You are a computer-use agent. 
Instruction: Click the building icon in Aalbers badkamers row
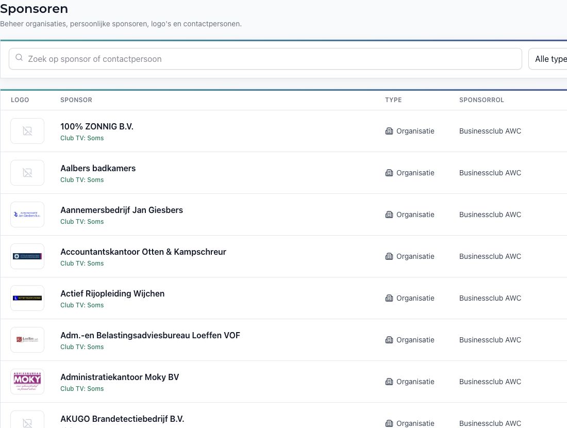[x=389, y=173]
